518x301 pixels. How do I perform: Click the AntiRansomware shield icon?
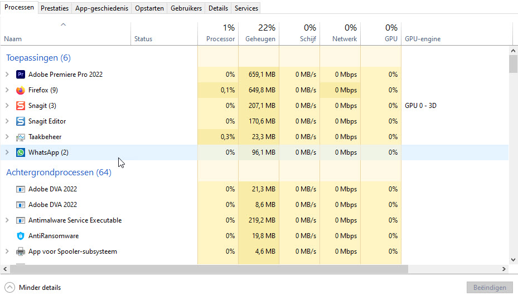pyautogui.click(x=21, y=236)
